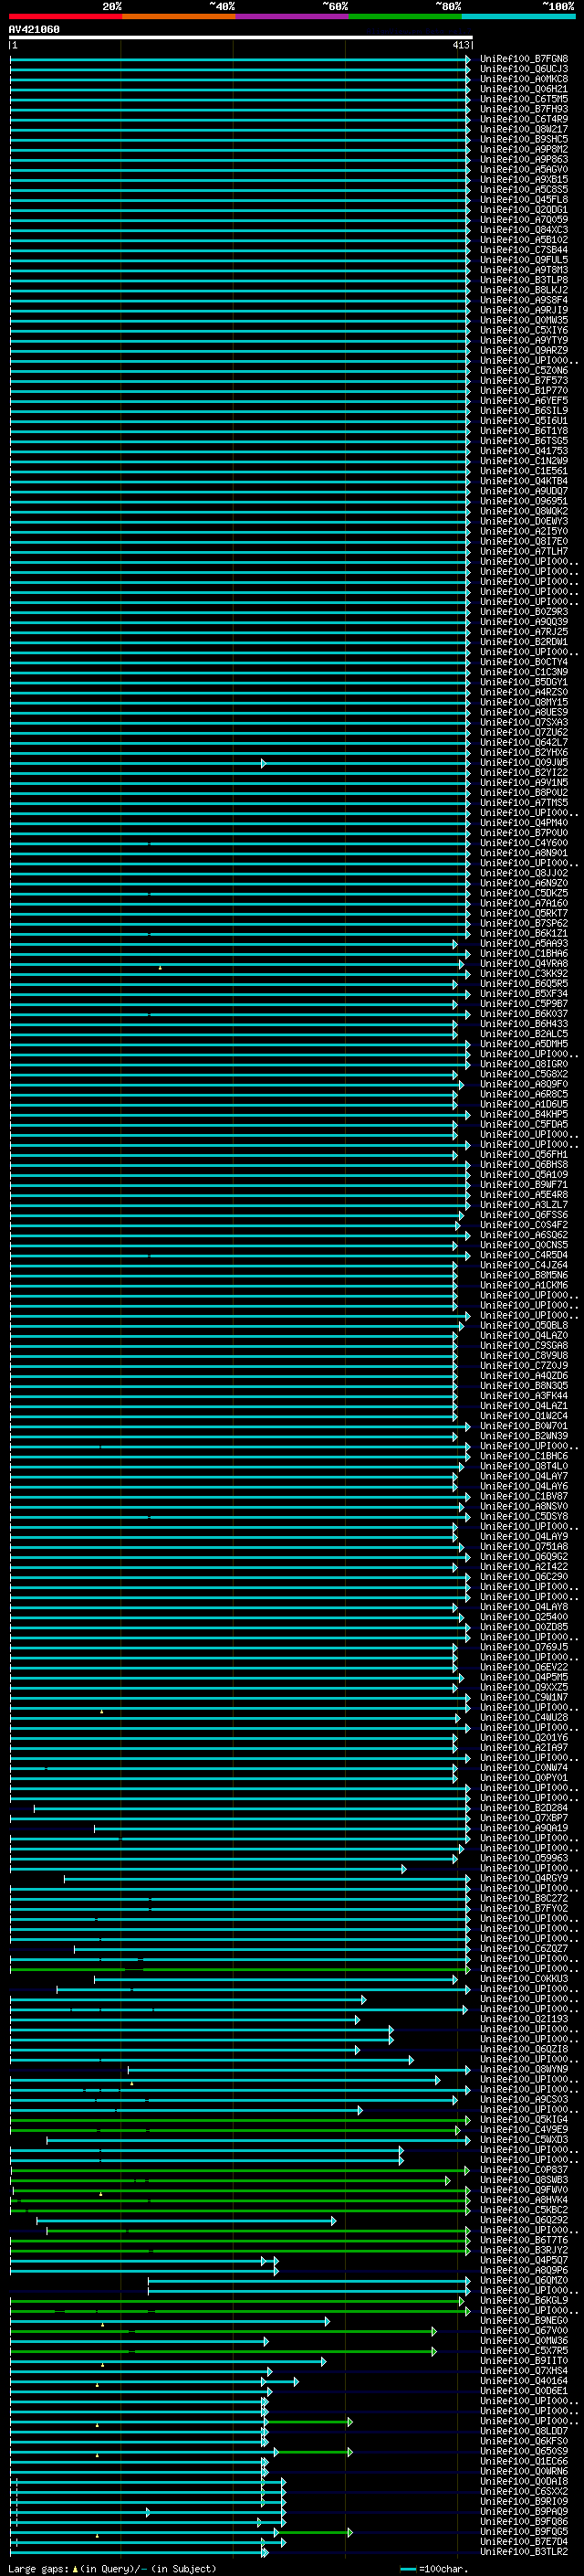Click the orange ~40% identity legend bar

pos(179,17)
